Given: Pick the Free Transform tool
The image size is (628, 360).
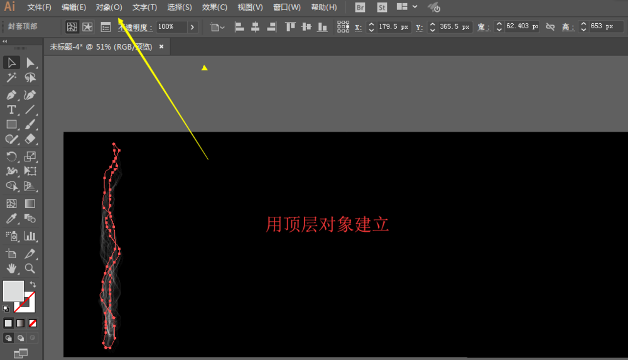Looking at the screenshot, I should 30,171.
